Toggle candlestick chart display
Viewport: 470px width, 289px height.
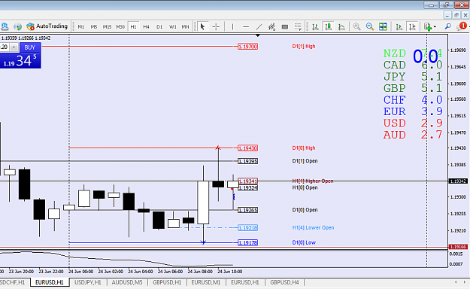click(328, 26)
